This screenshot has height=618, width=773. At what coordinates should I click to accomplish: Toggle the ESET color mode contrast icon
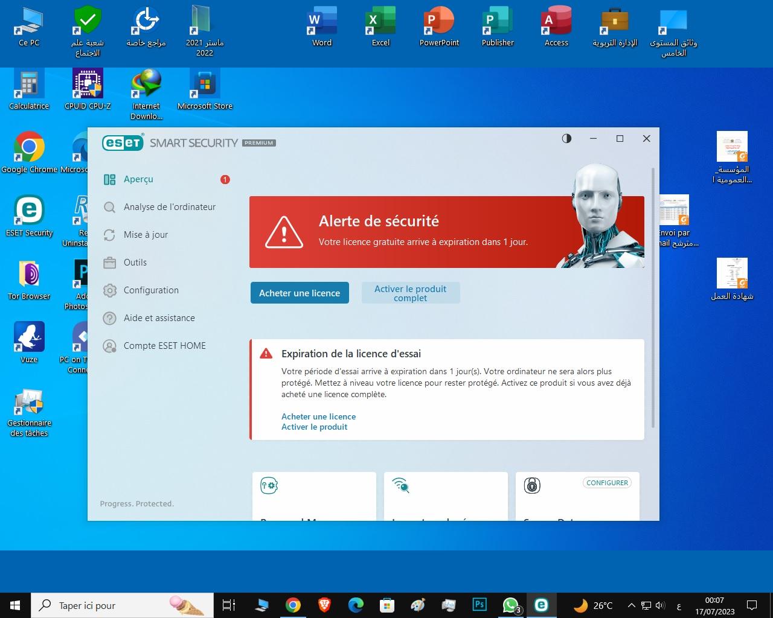566,138
